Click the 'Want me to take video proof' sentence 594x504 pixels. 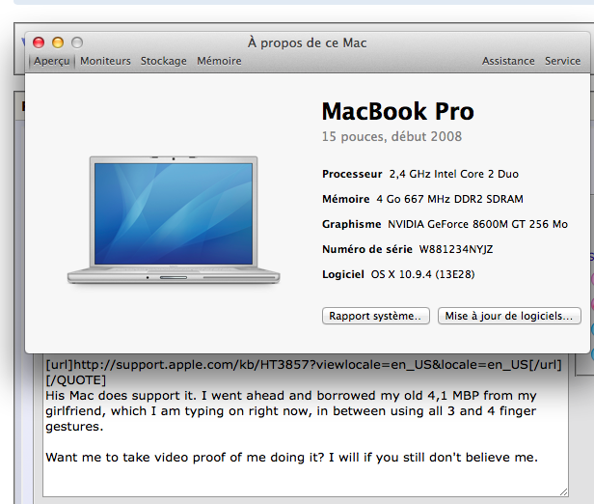pos(291,458)
